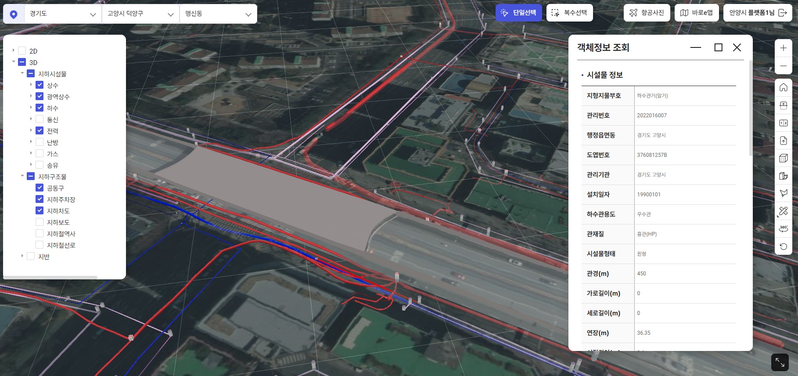Select the 단일선택 mode
The height and width of the screenshot is (376, 798).
518,13
